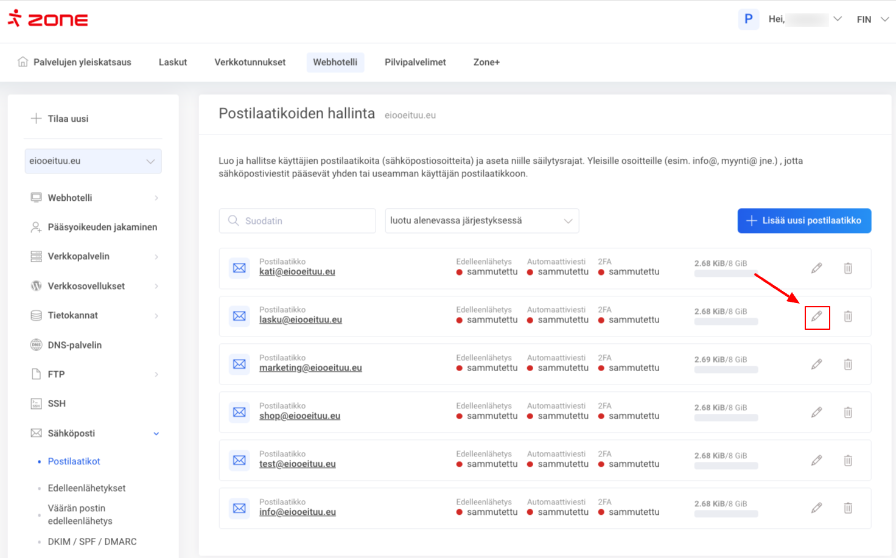Open DKIM / SPF / DMARC settings
Screen dimensions: 896x558
92,542
